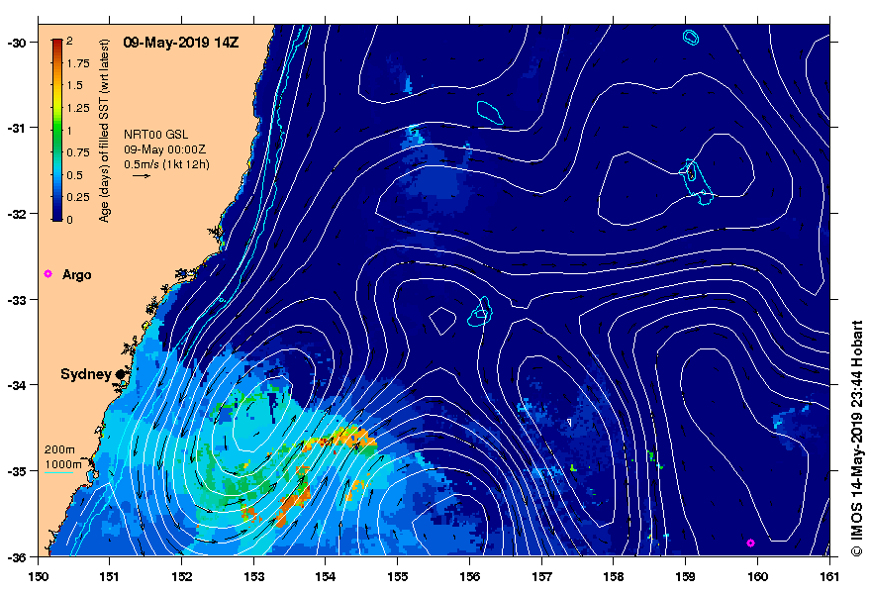Click the 200m depth contour label
The width and height of the screenshot is (870, 594).
click(x=60, y=449)
